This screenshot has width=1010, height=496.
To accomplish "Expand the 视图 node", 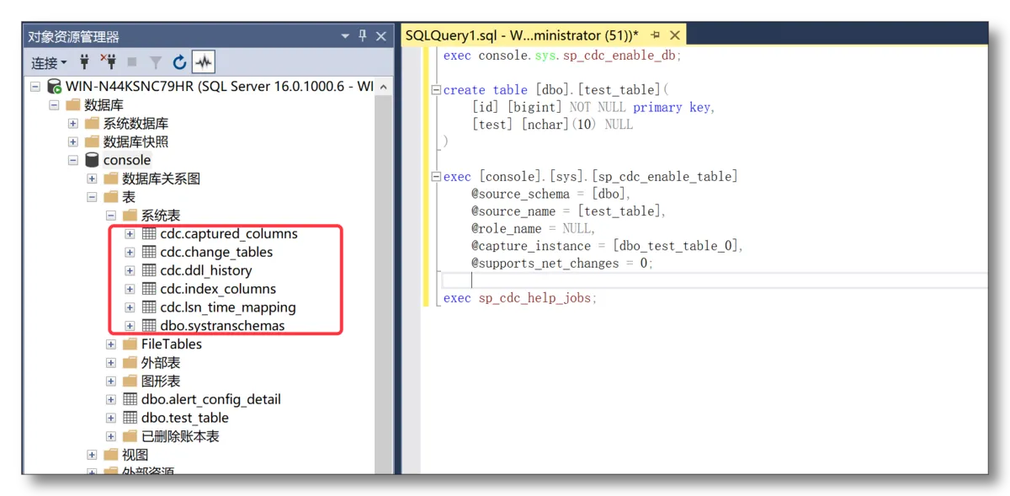I will point(93,455).
